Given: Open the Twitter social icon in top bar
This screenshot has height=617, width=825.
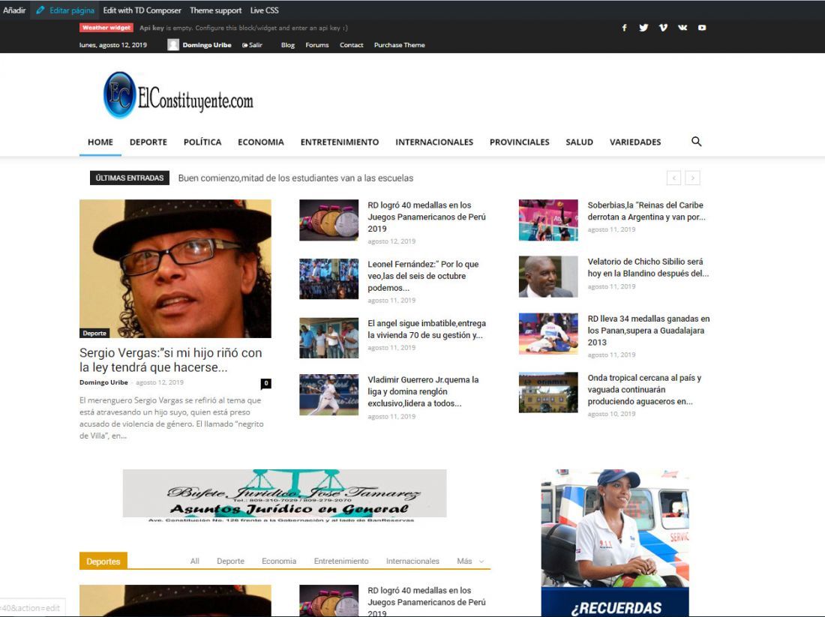Looking at the screenshot, I should click(x=643, y=28).
